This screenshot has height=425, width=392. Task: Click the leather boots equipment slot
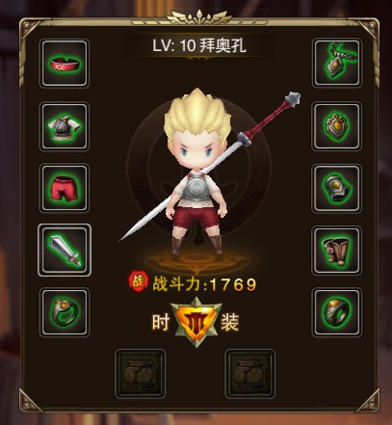click(337, 251)
